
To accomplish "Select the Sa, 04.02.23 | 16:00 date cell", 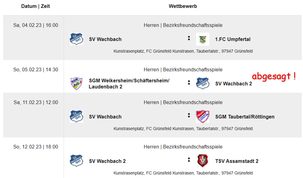I will click(36, 25).
